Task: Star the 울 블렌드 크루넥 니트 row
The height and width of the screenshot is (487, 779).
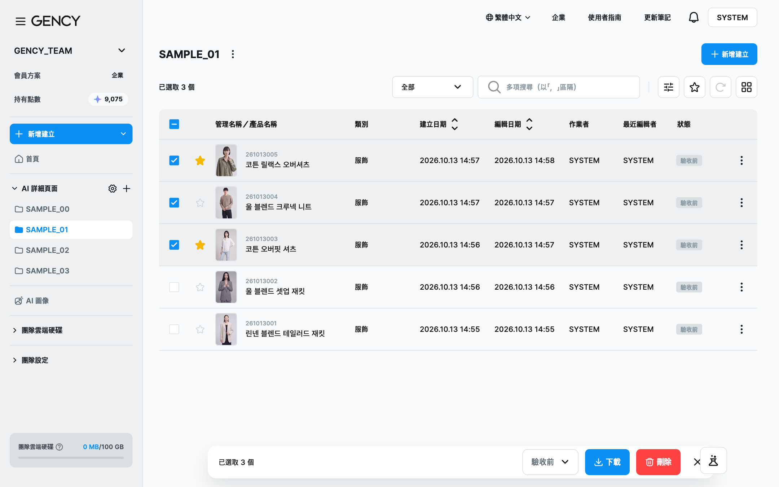Action: [x=200, y=203]
